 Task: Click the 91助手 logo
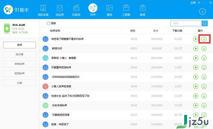pyautogui.click(x=16, y=10)
